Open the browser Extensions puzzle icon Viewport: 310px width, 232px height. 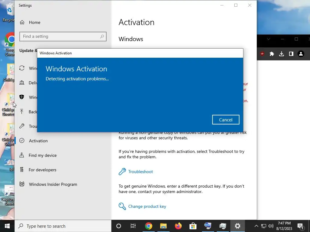[272, 54]
